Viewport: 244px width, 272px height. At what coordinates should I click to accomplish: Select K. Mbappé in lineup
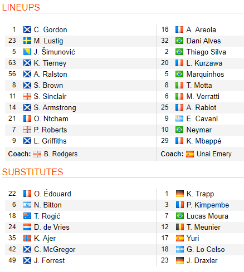point(204,141)
